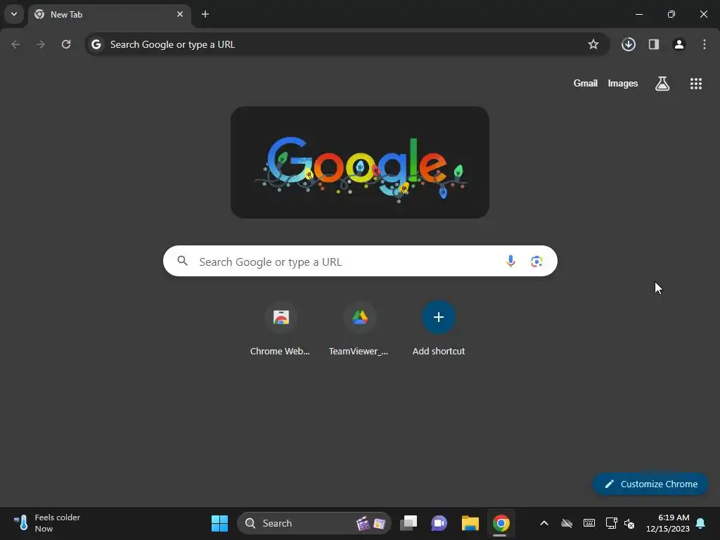Close the New Tab tab
720x540 pixels.
(180, 14)
